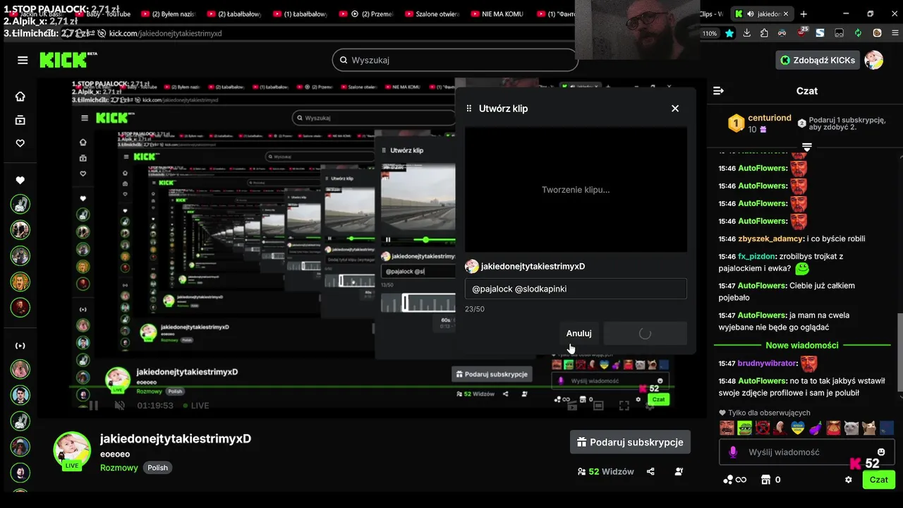Close the Utwórz klip dialog
This screenshot has width=903, height=508.
click(x=675, y=108)
